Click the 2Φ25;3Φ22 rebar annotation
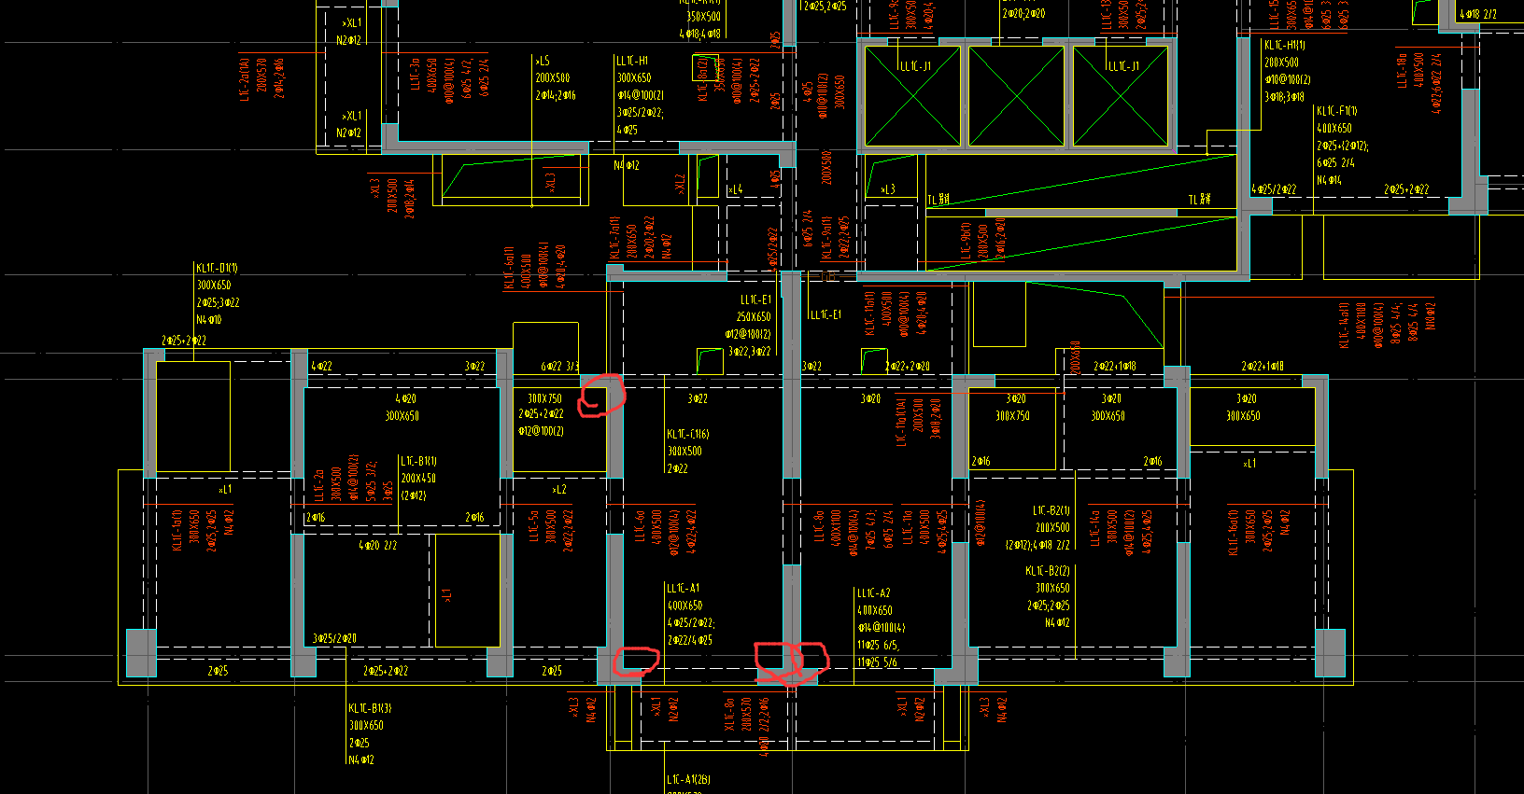1524x794 pixels. (x=218, y=302)
